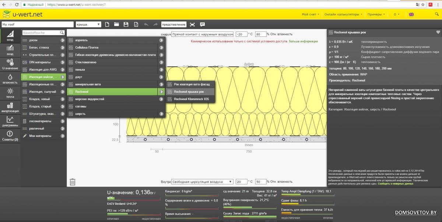
Task: Click the PEI ne rating bar
Action: tap(134, 214)
